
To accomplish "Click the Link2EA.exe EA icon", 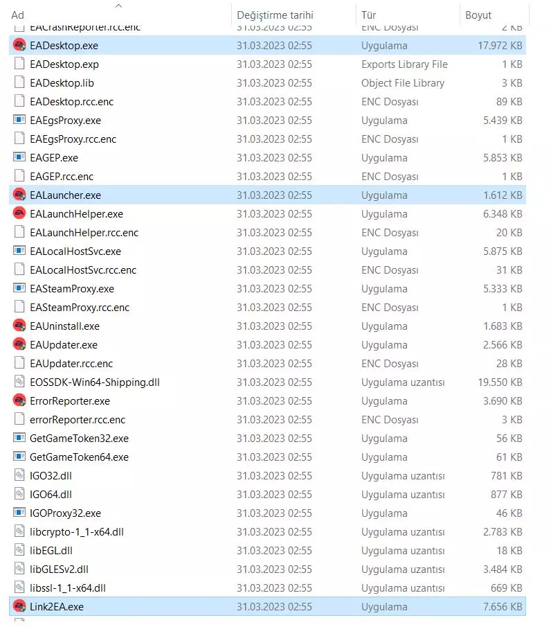I will coord(19,607).
